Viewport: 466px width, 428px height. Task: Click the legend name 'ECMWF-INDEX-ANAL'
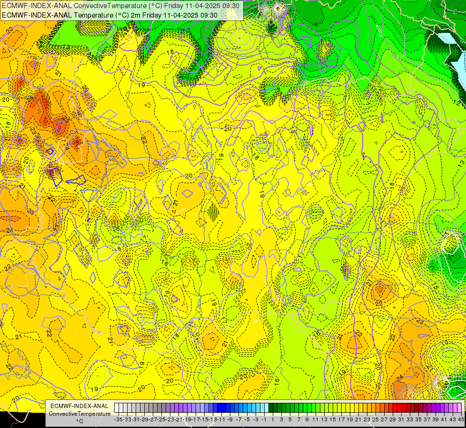point(79,406)
